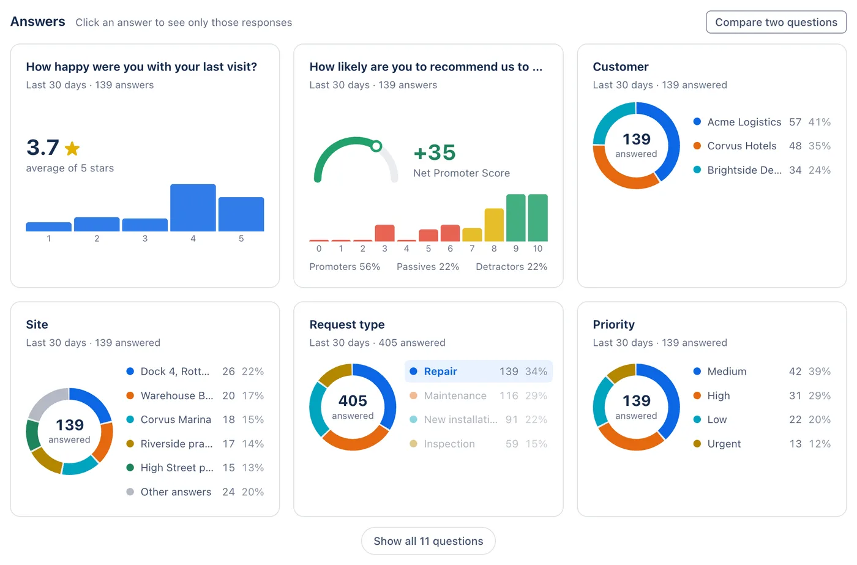Select the yellow score 8 bar in NPS chart
The height and width of the screenshot is (565, 857).
pyautogui.click(x=494, y=225)
